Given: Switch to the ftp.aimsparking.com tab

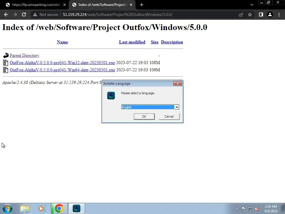Looking at the screenshot, I should pyautogui.click(x=35, y=5).
